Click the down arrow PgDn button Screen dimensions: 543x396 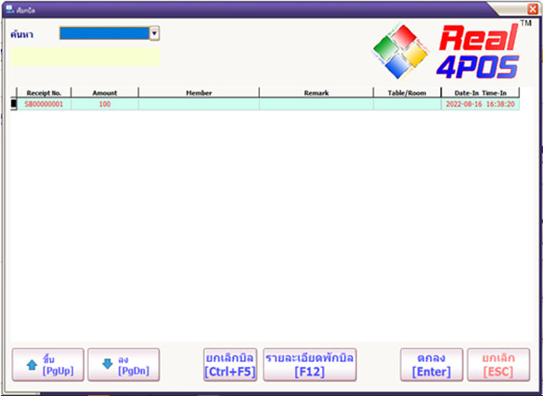pos(123,365)
